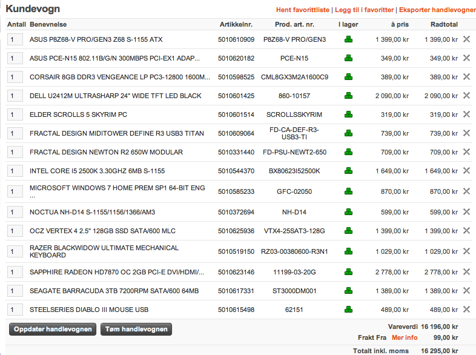Remove Sapphire Radeon HD7870 from cart
This screenshot has height=355, width=476.
(x=466, y=272)
